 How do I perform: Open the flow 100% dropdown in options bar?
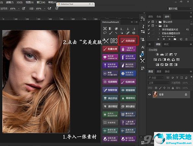[44, 9]
